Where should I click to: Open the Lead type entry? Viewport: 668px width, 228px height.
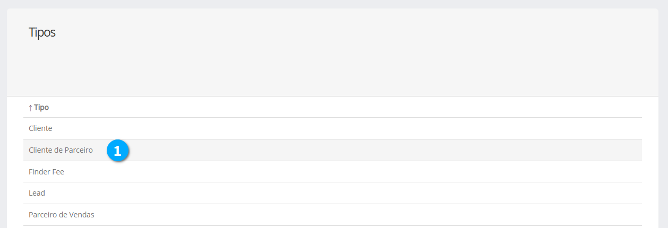(37, 193)
